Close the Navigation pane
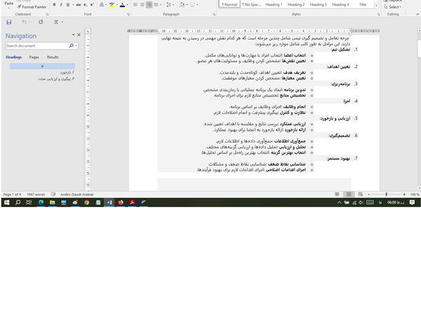Screen dimensions: 421x331 (79, 35)
